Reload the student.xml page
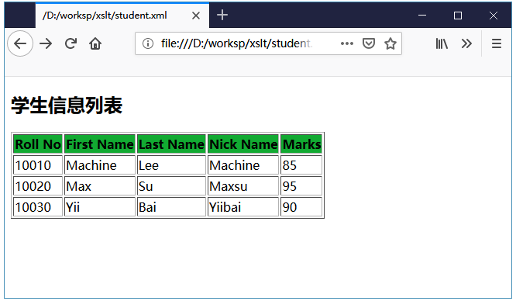The image size is (516, 301). coord(71,43)
